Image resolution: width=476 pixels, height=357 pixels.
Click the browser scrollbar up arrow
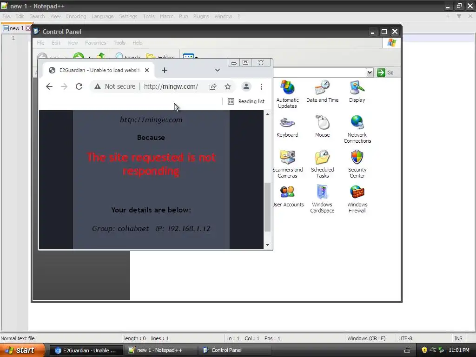(267, 114)
